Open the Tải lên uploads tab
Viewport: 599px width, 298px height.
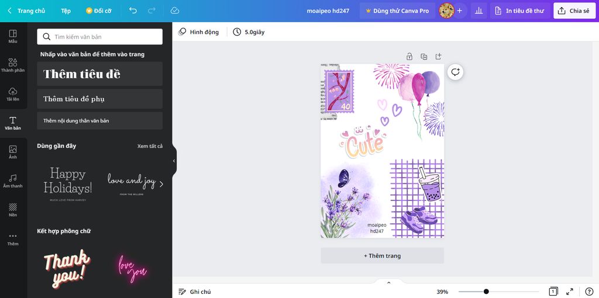[13, 94]
